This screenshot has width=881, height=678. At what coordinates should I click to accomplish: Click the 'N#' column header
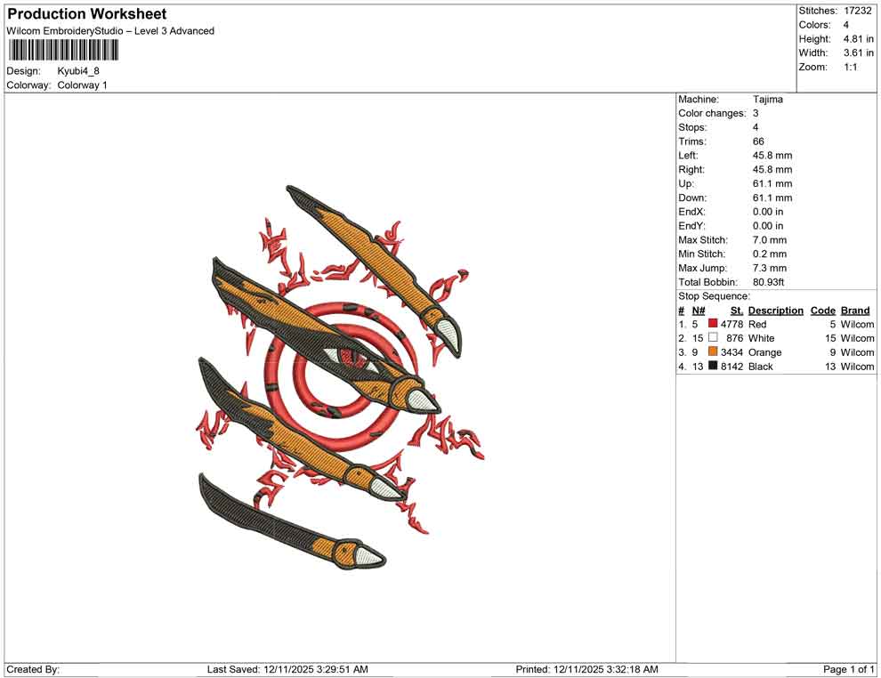[699, 310]
